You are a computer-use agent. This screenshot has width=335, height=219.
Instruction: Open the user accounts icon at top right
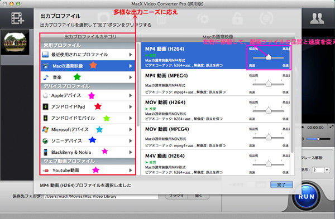pos(317,18)
